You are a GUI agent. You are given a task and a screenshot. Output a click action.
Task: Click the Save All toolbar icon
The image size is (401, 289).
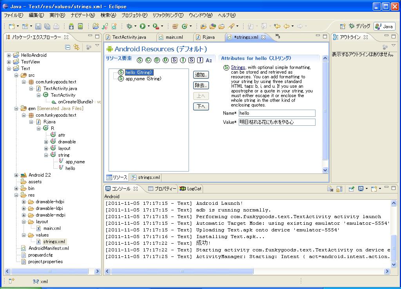click(x=47, y=26)
